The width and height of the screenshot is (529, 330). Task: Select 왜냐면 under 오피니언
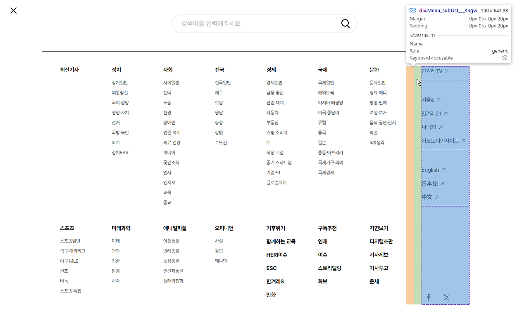point(221,261)
